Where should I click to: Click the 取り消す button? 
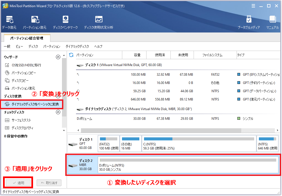pyautogui.click(x=49, y=183)
